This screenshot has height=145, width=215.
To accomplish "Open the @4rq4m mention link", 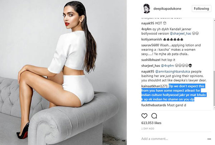I will point(167,66).
